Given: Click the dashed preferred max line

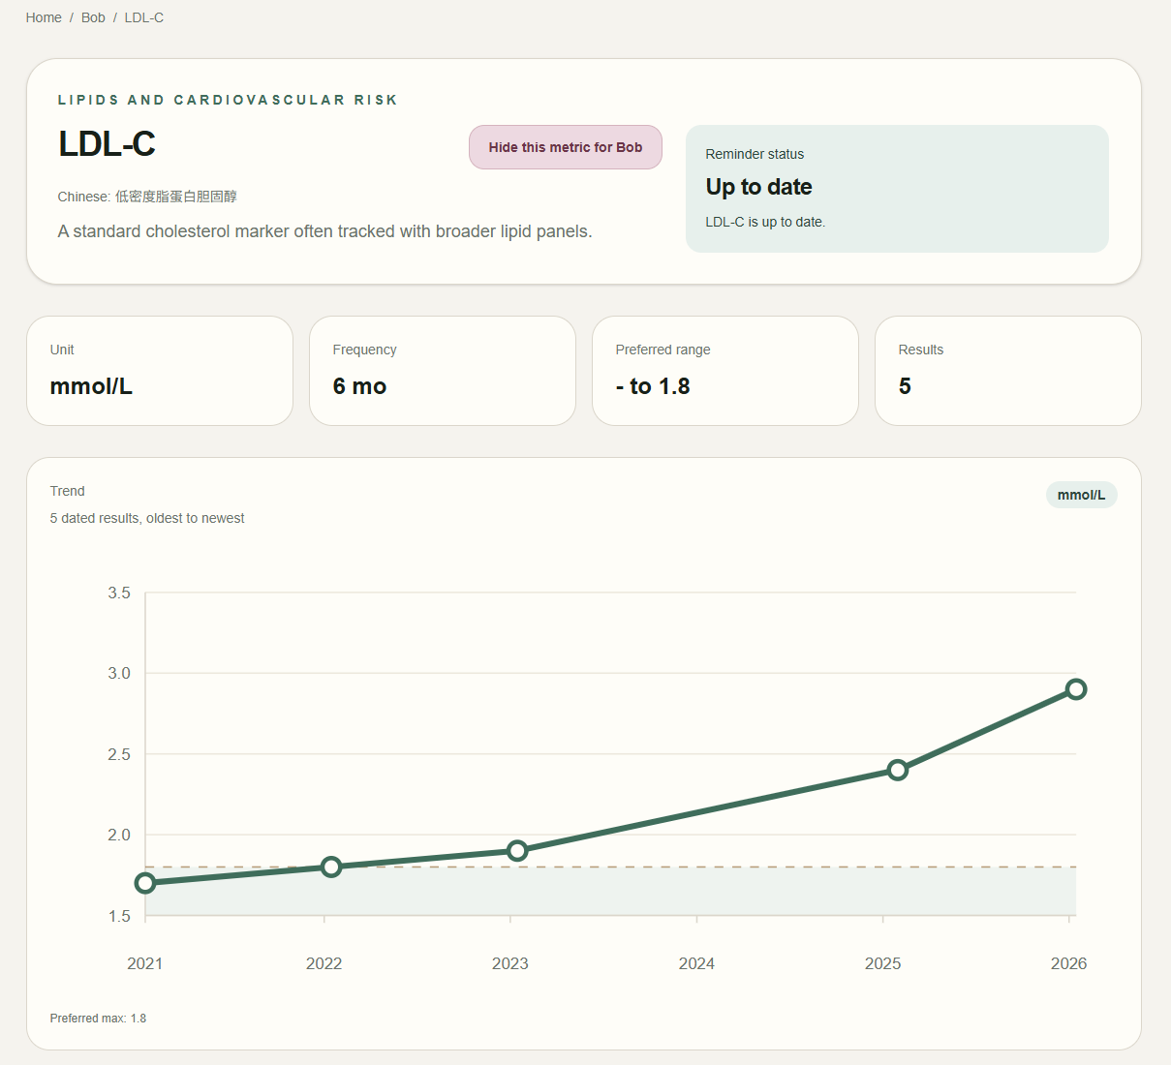Looking at the screenshot, I should (x=610, y=867).
